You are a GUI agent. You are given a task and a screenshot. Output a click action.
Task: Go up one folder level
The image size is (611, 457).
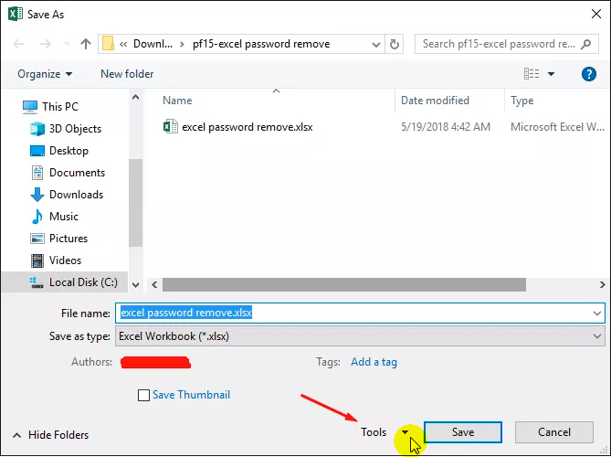(86, 44)
